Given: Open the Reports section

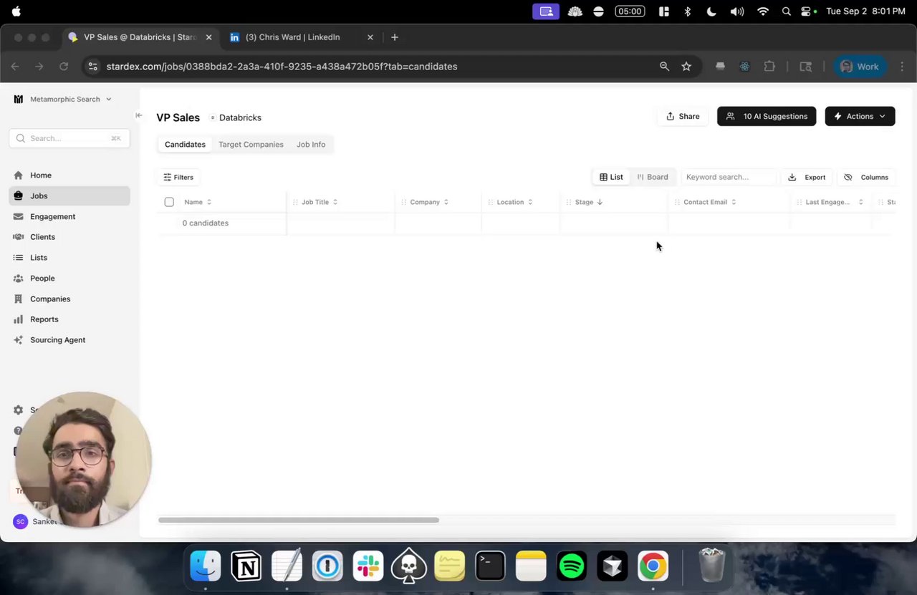Looking at the screenshot, I should point(69,319).
